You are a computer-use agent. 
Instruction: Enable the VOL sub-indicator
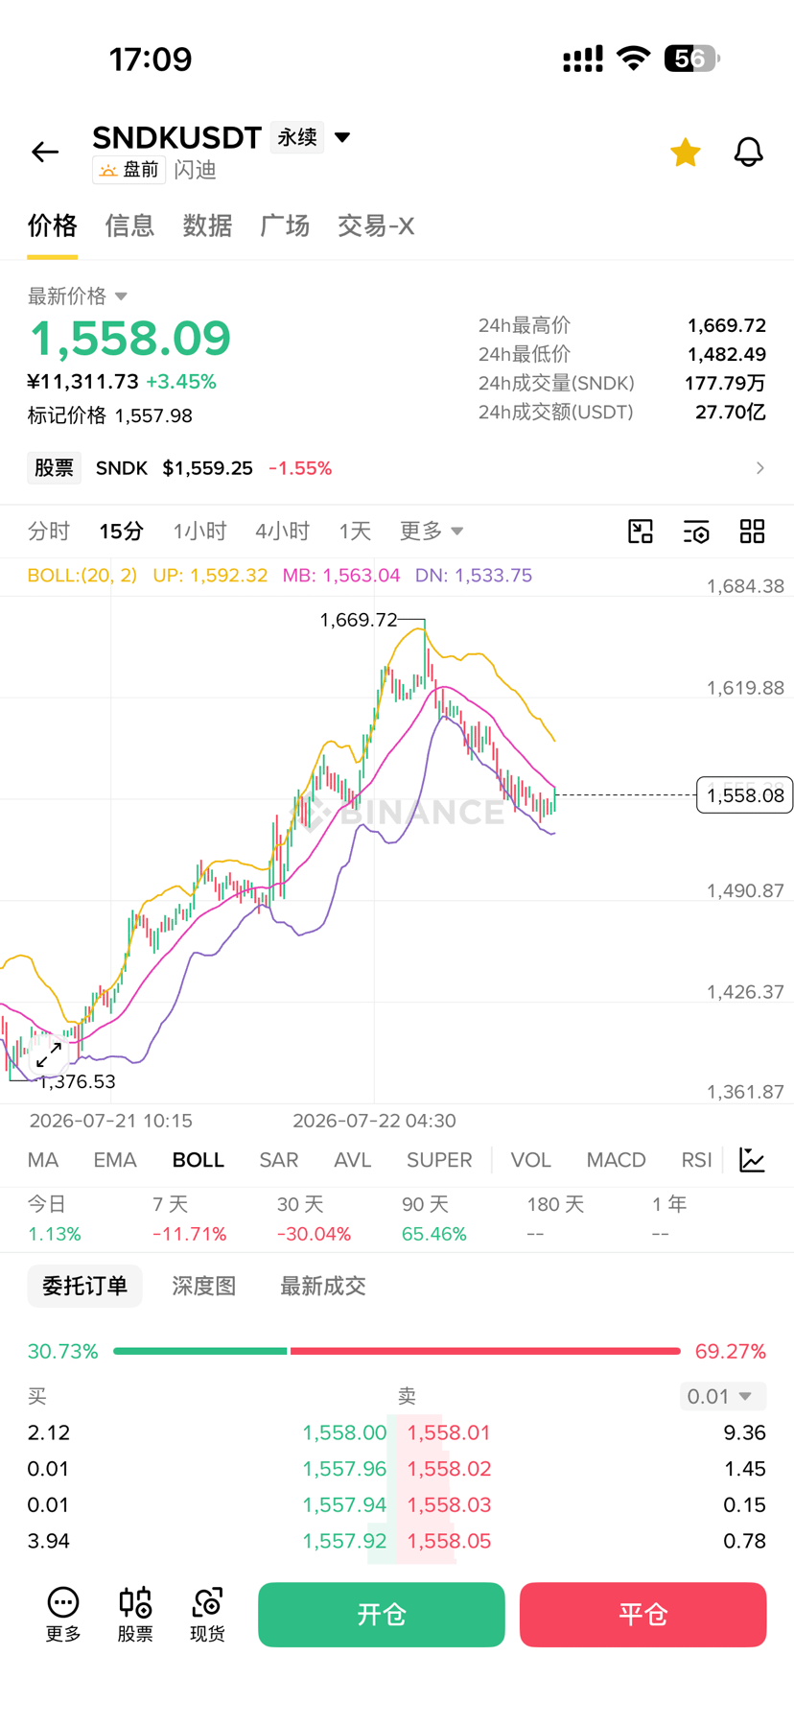(x=531, y=1160)
